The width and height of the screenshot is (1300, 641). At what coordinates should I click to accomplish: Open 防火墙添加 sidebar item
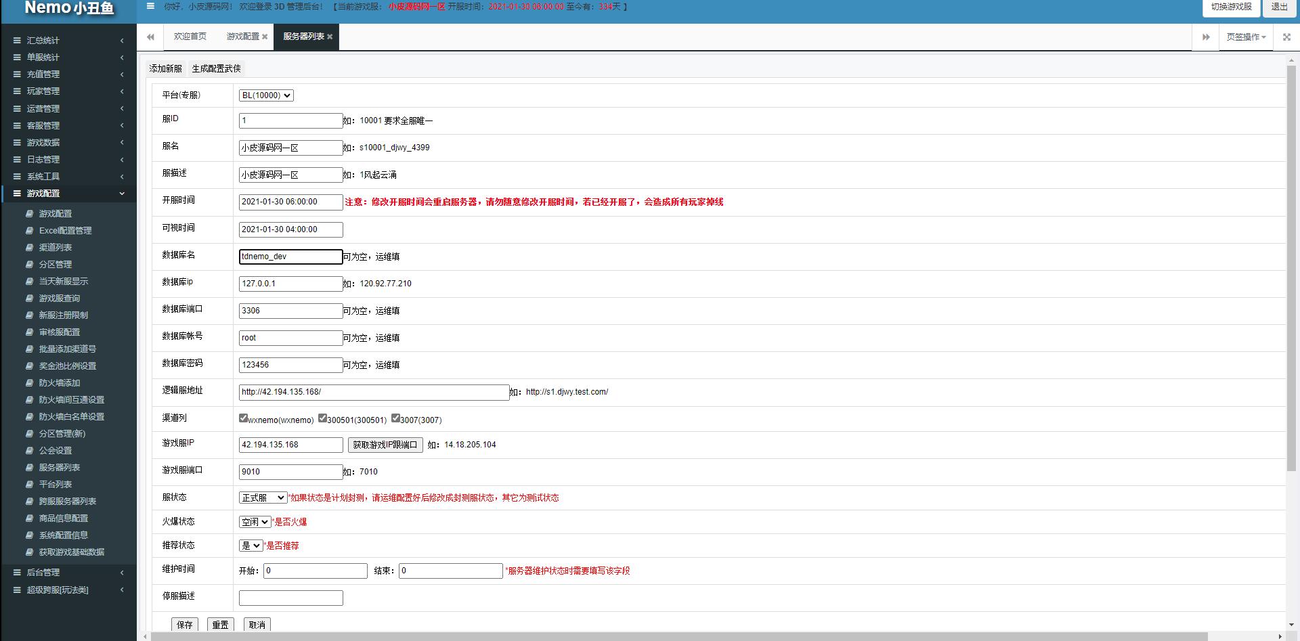point(60,383)
